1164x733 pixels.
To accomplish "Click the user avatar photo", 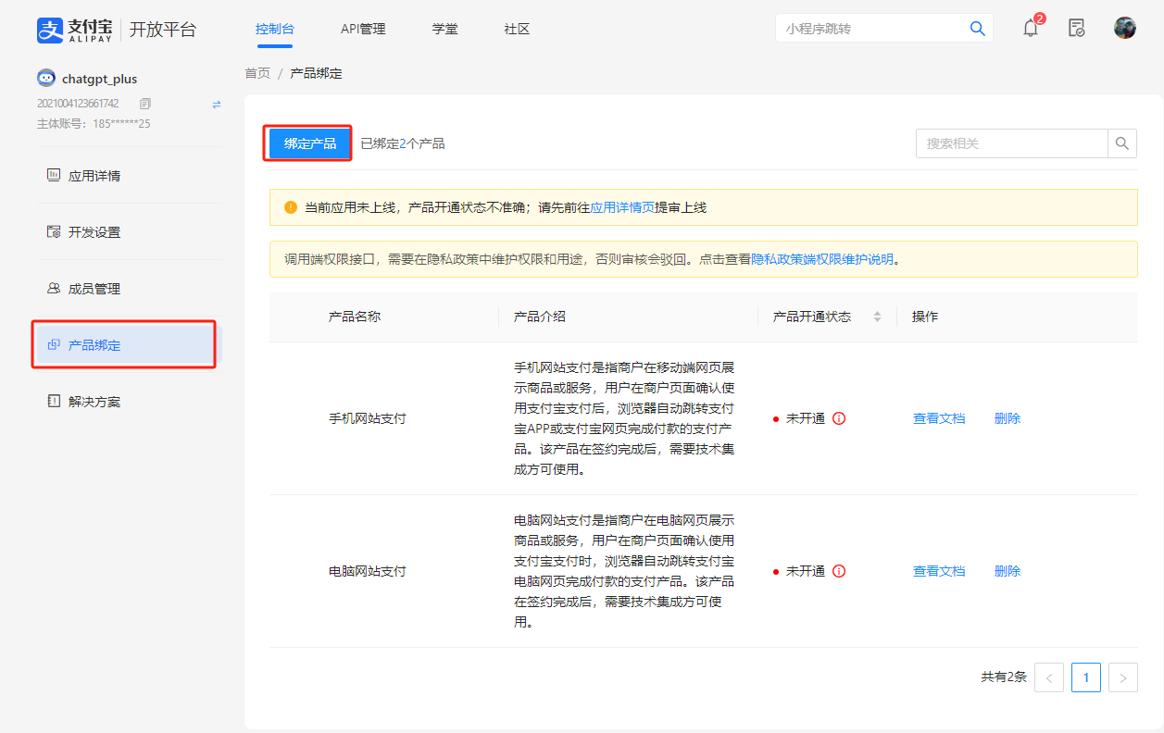I will pos(1124,27).
